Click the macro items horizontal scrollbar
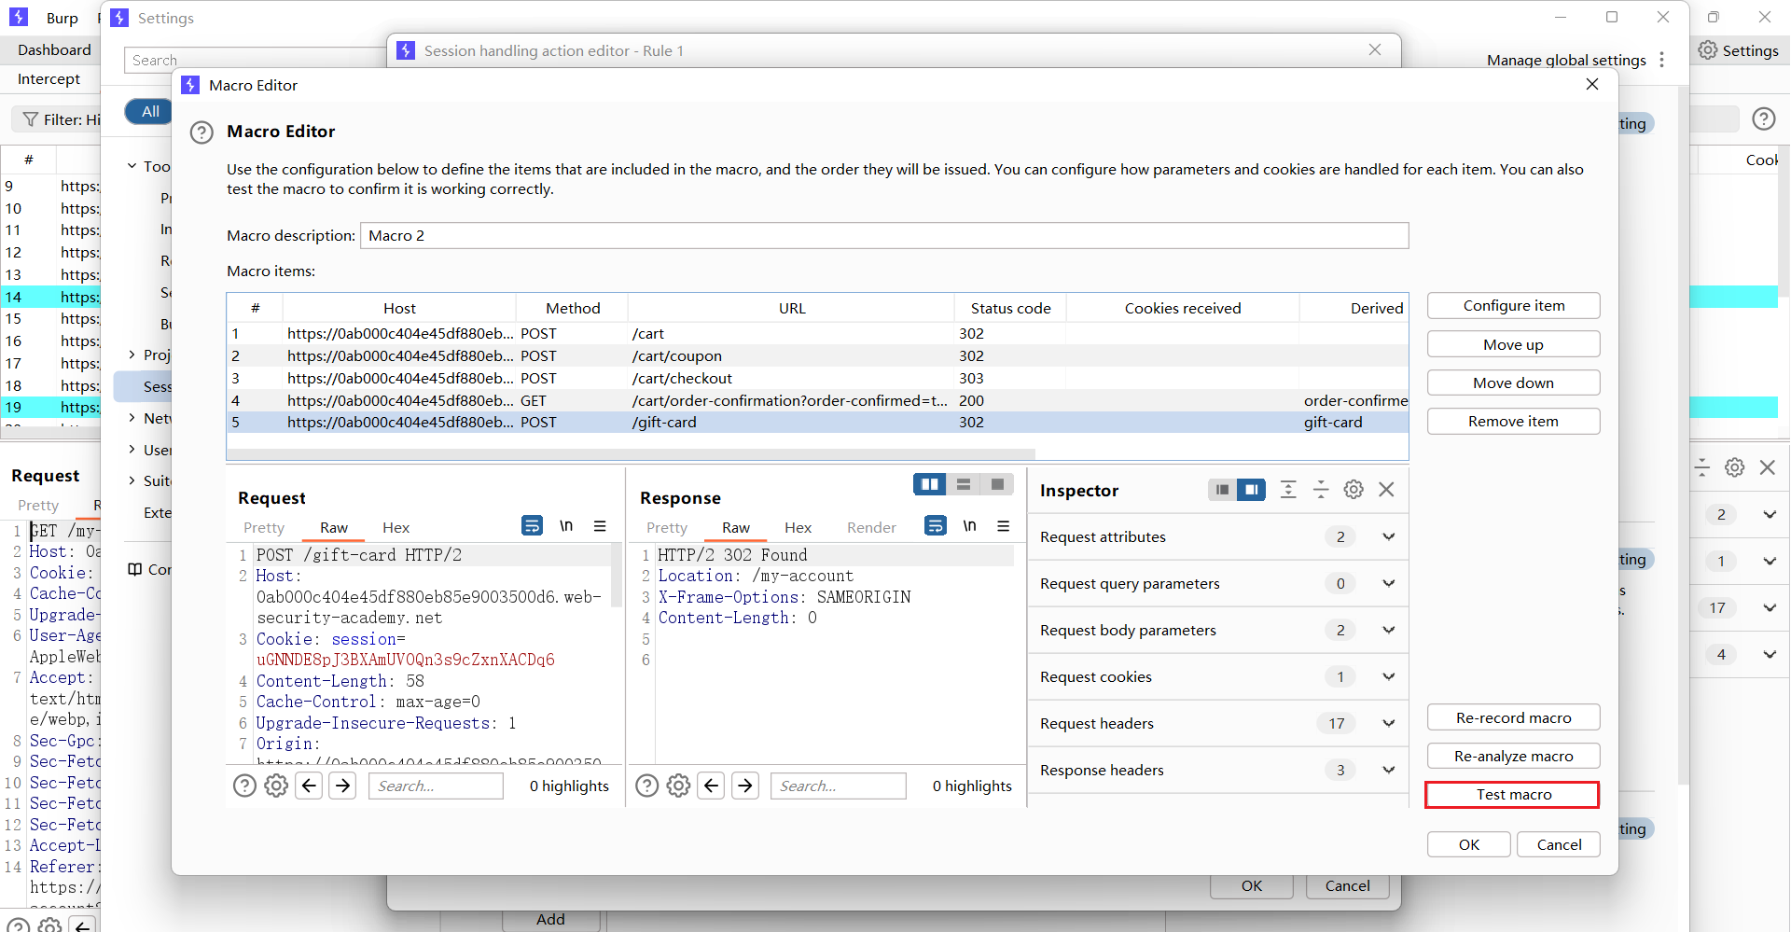Image resolution: width=1791 pixels, height=932 pixels. click(x=632, y=454)
